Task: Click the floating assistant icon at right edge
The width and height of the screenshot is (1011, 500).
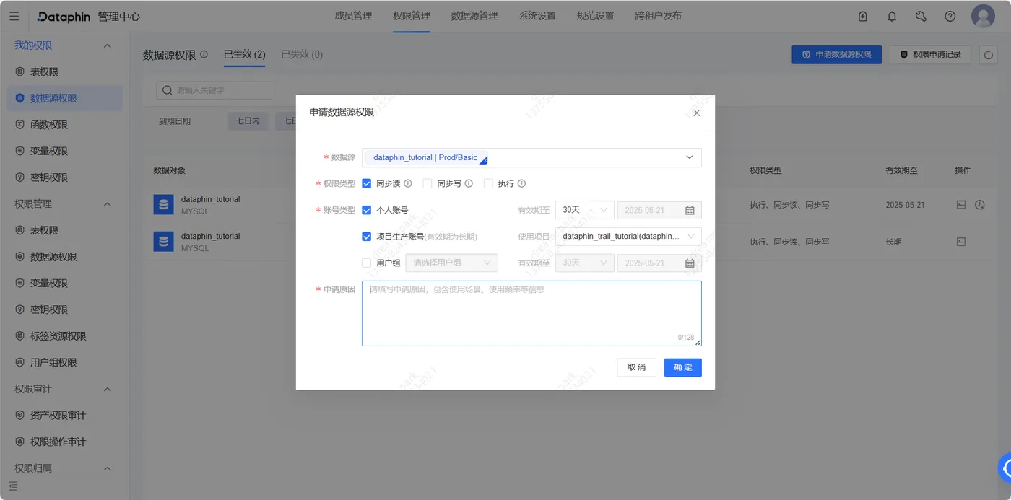Action: 1005,468
